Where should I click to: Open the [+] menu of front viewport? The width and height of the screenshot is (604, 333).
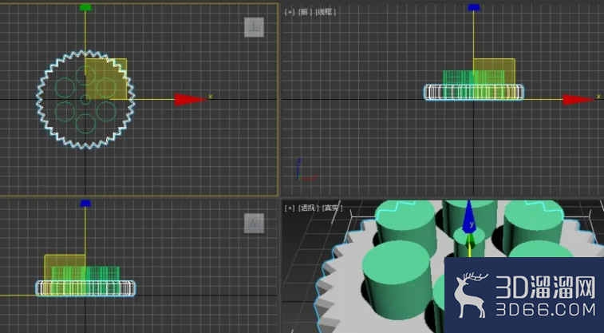(290, 12)
